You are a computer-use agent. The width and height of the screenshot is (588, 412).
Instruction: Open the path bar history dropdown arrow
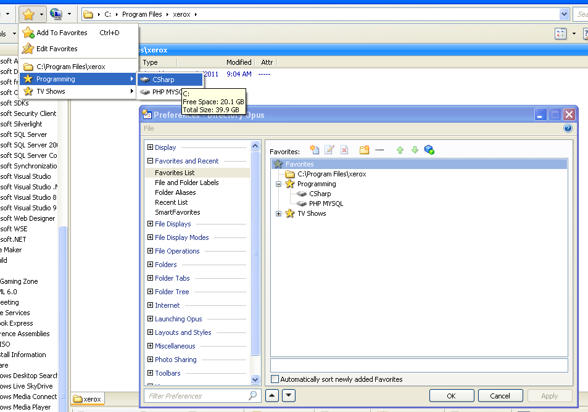pyautogui.click(x=564, y=14)
